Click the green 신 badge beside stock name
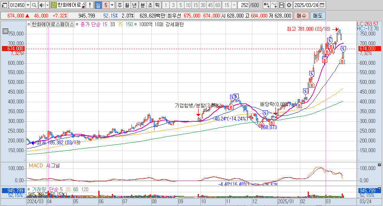 click(53, 5)
